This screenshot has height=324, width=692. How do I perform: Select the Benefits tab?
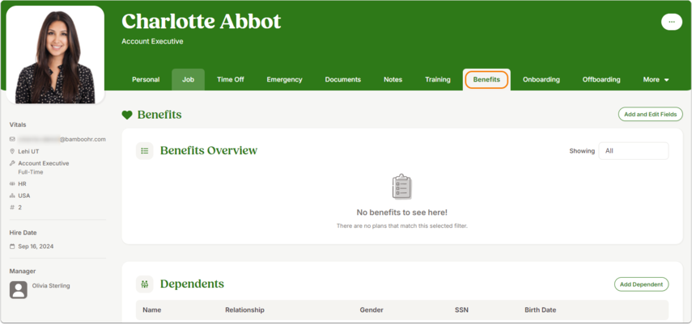click(486, 80)
